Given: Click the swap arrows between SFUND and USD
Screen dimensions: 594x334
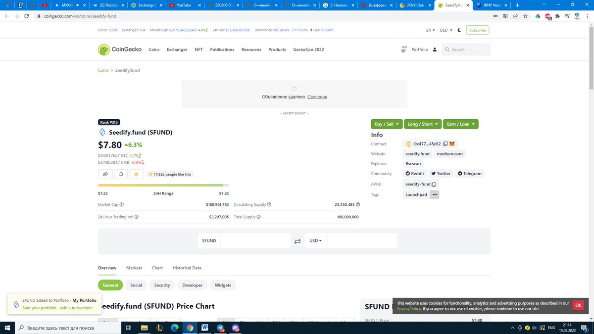Looking at the screenshot, I should pyautogui.click(x=297, y=241).
